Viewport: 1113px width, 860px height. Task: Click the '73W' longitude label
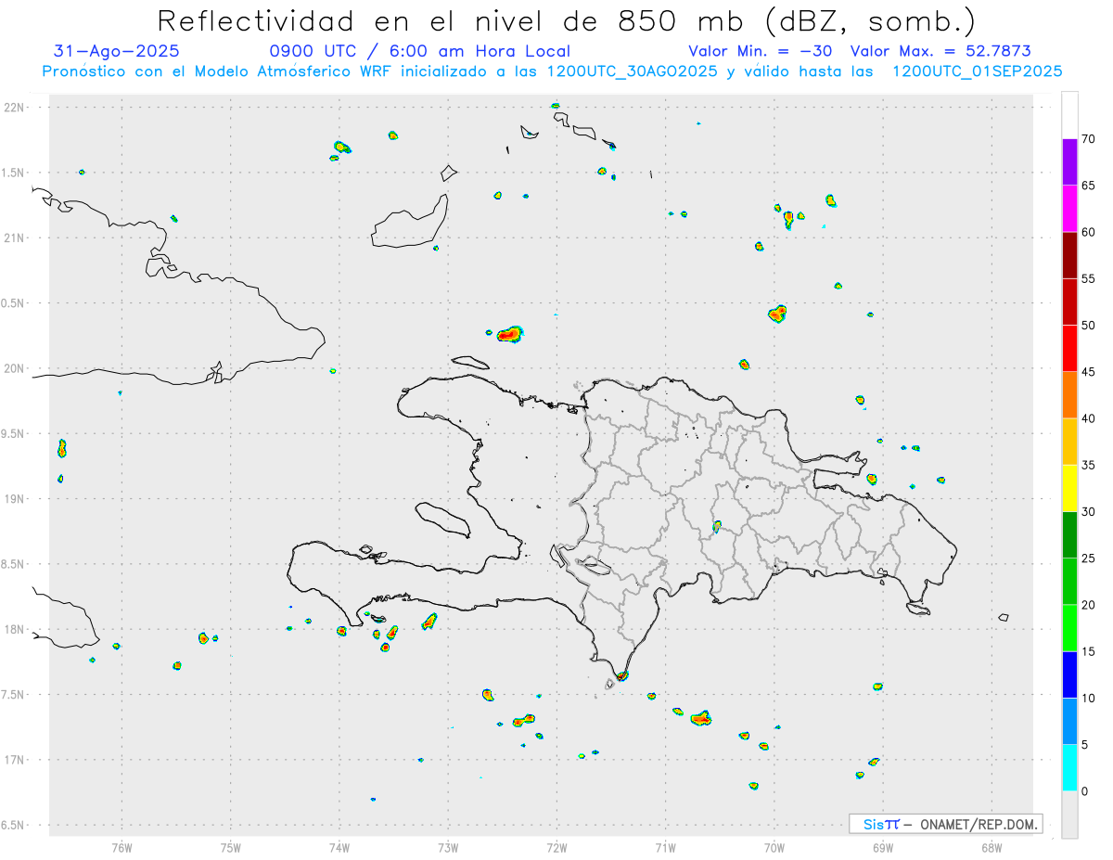point(448,848)
